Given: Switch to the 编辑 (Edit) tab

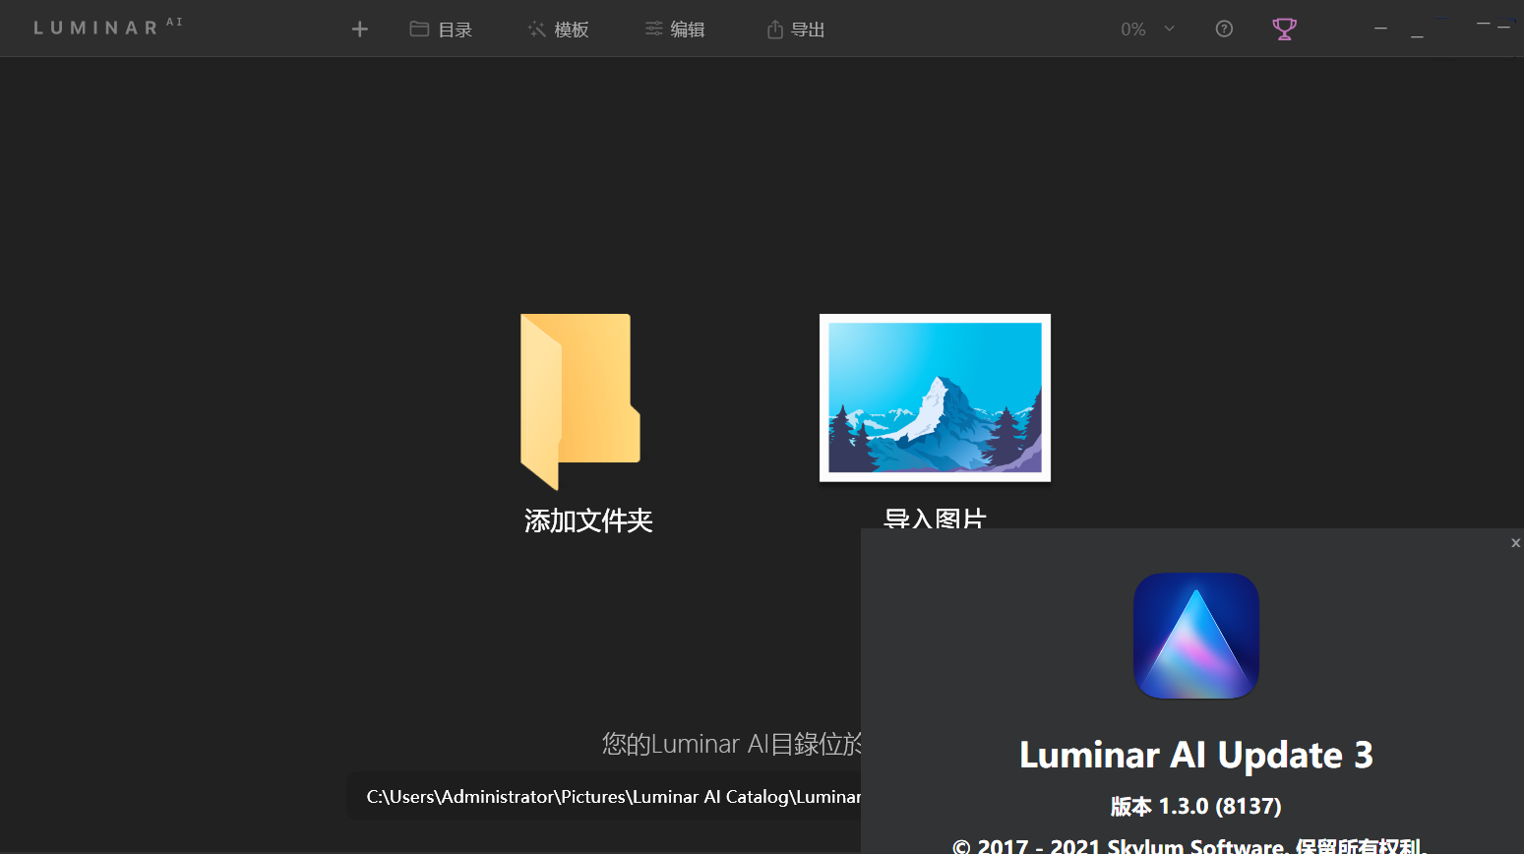Looking at the screenshot, I should click(x=687, y=29).
